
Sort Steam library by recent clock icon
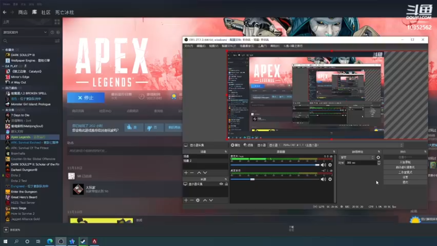[52, 32]
